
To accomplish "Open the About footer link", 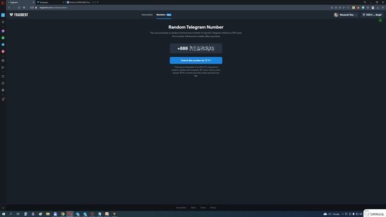I will pos(194,207).
